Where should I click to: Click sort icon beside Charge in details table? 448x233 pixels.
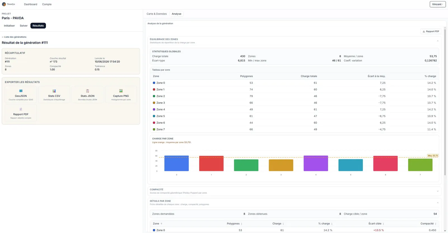pos(283,224)
